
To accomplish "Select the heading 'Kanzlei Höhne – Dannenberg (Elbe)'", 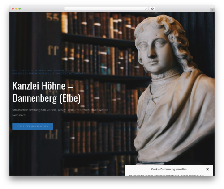I will tap(47, 92).
